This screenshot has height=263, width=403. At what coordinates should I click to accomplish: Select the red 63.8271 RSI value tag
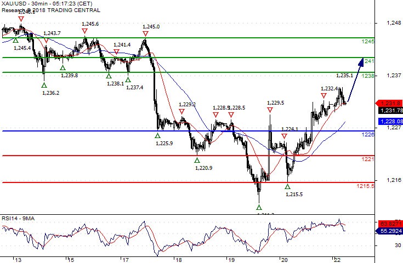(389, 224)
